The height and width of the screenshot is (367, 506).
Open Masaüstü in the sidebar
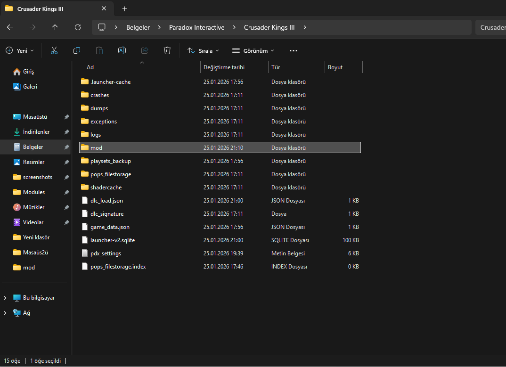coord(35,117)
